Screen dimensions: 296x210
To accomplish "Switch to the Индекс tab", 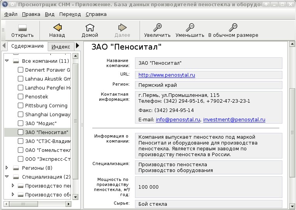I will point(61,47).
